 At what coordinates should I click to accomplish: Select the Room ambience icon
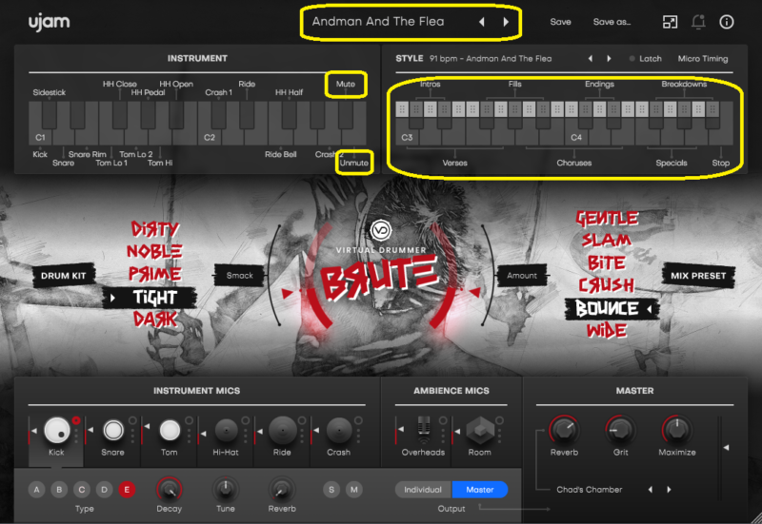480,431
